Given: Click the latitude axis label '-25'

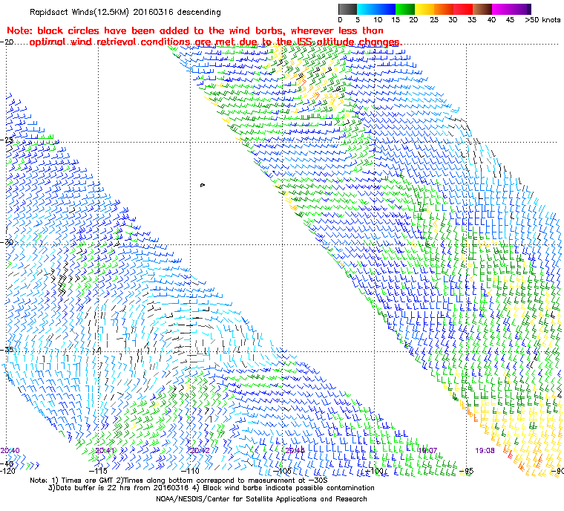Looking at the screenshot, I should click(x=7, y=140).
